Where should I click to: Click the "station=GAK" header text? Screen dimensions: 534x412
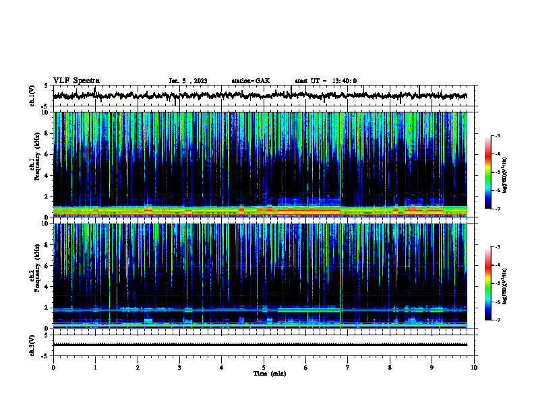[x=251, y=81]
